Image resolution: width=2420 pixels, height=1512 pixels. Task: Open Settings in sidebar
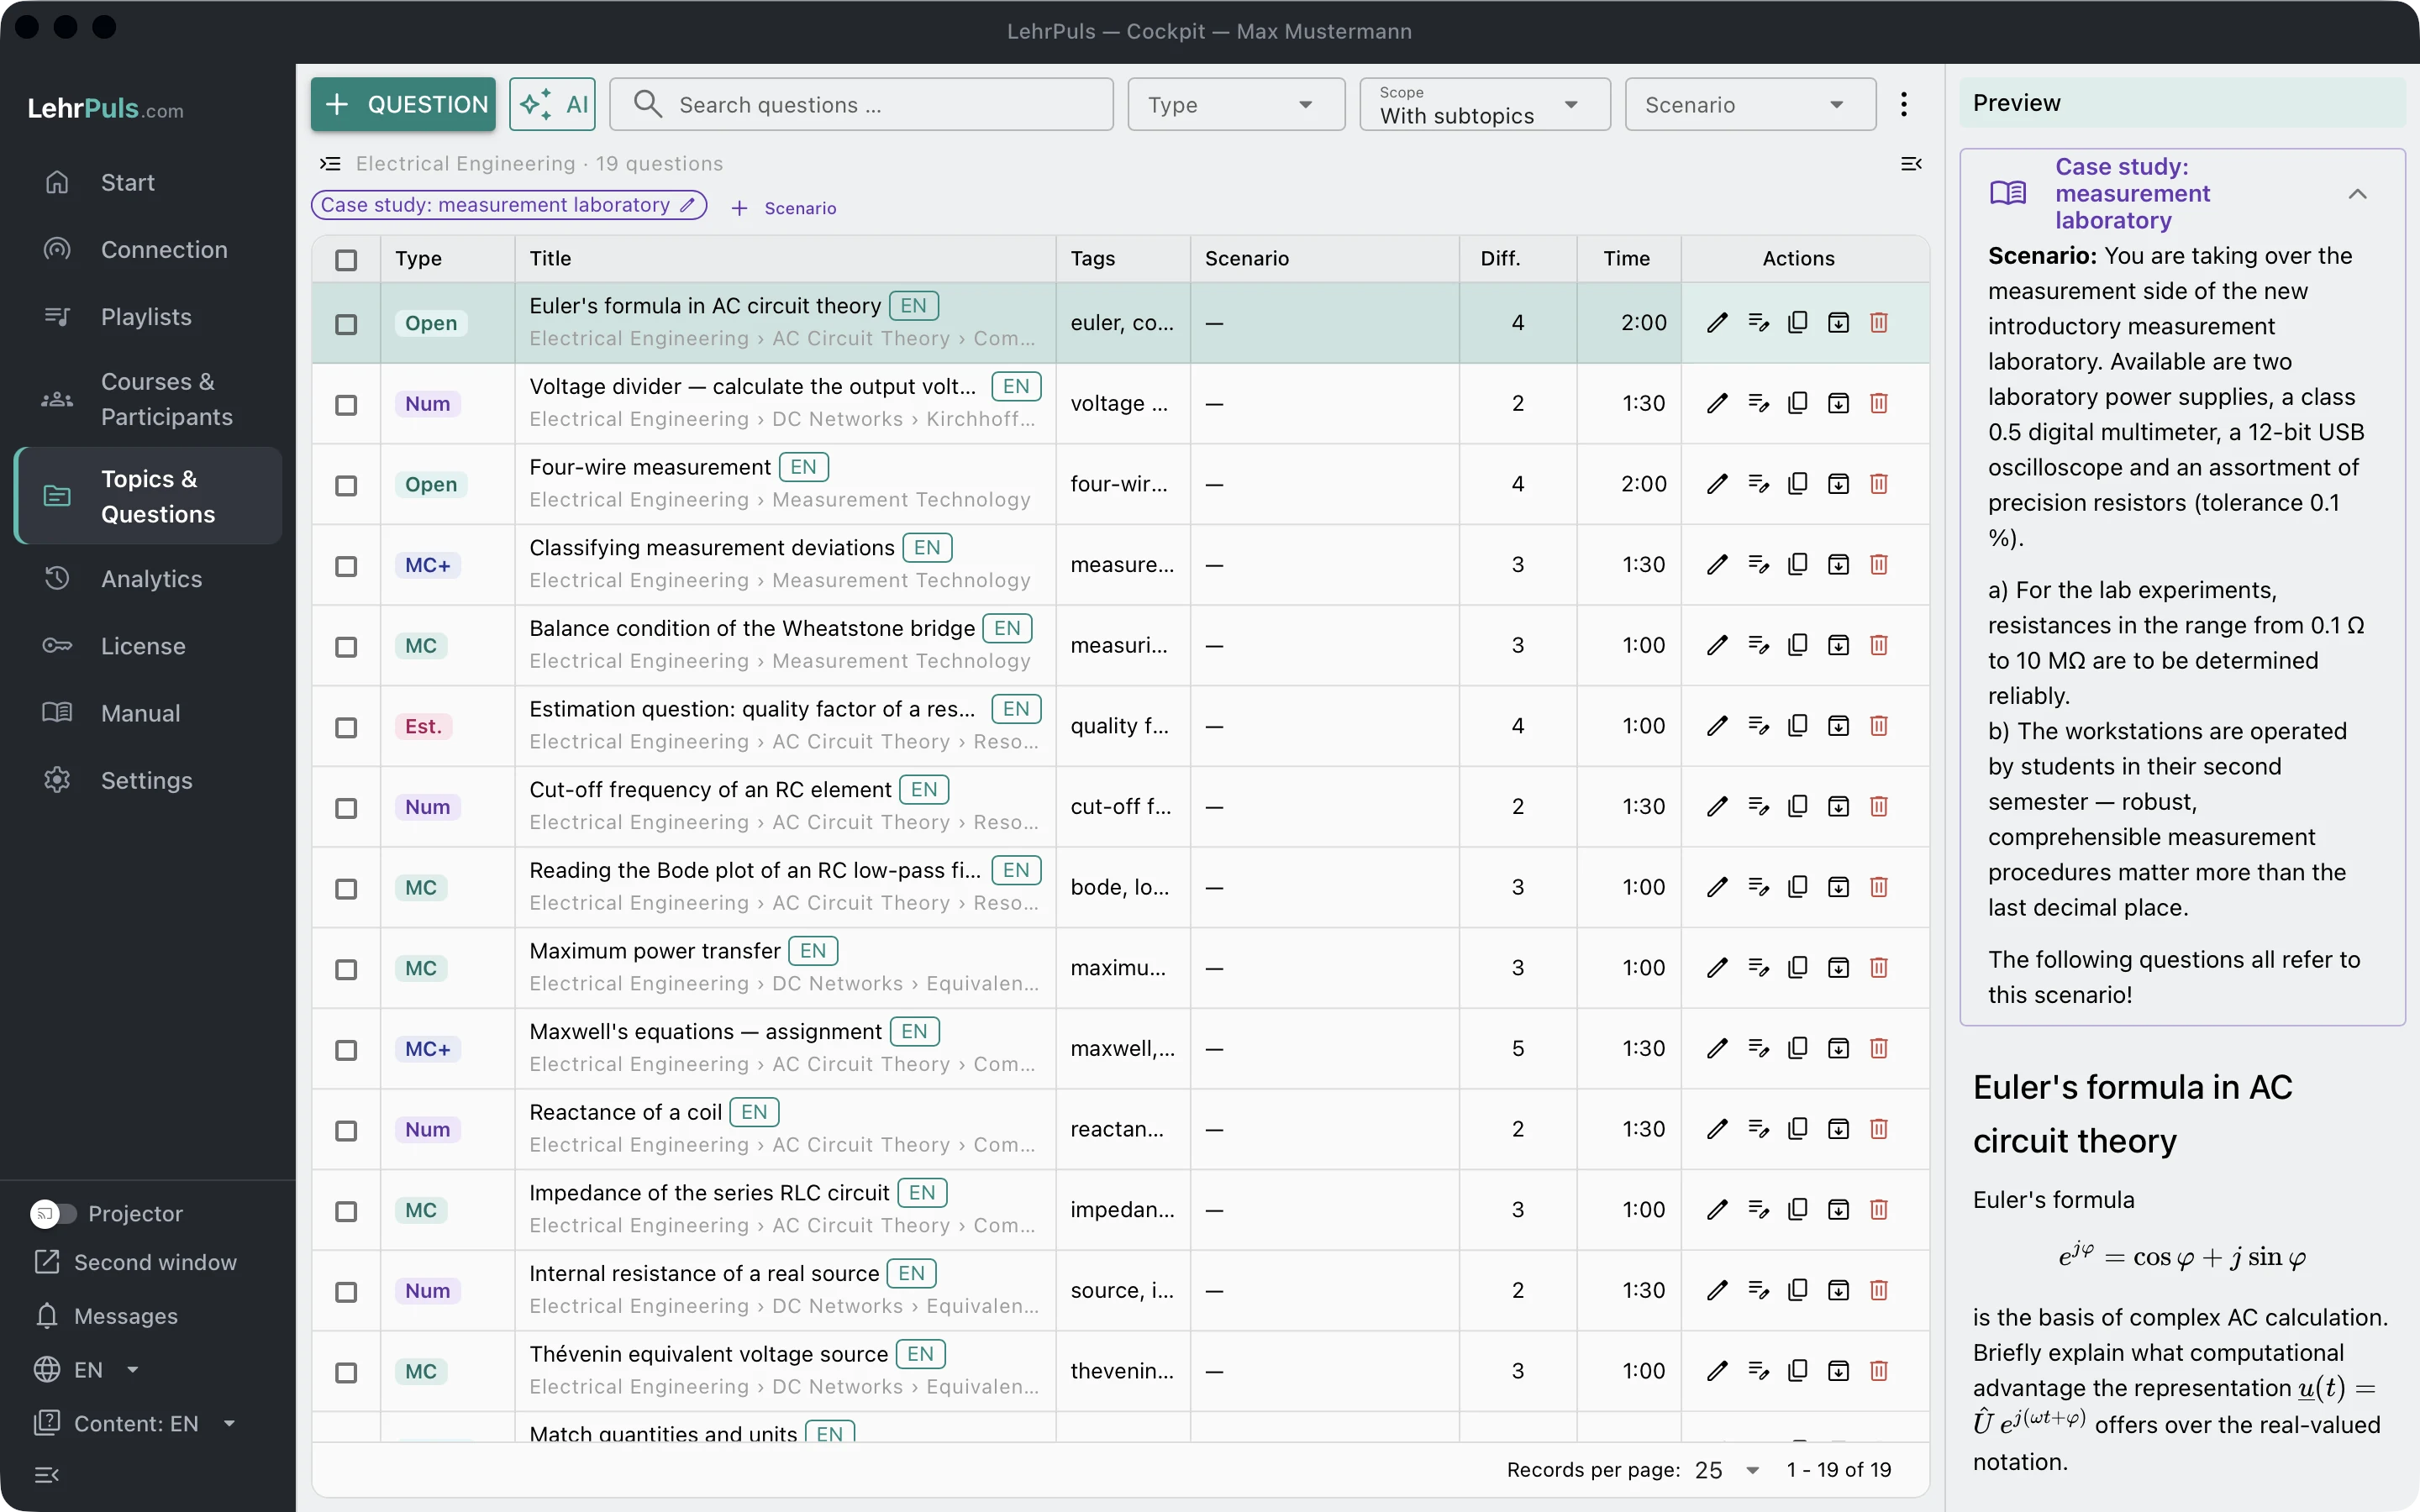pos(148,780)
